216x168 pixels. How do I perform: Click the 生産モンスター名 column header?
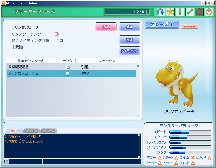pyautogui.click(x=31, y=61)
